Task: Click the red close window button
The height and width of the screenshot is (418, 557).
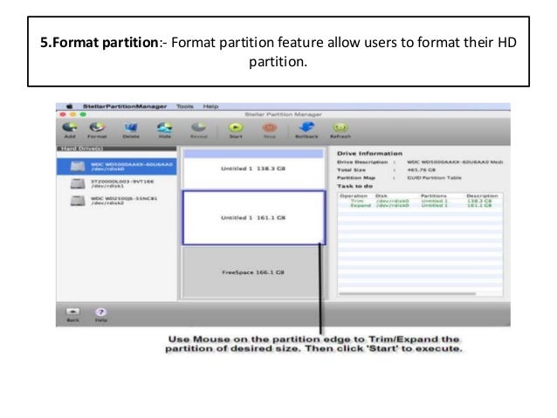Action: [x=63, y=114]
